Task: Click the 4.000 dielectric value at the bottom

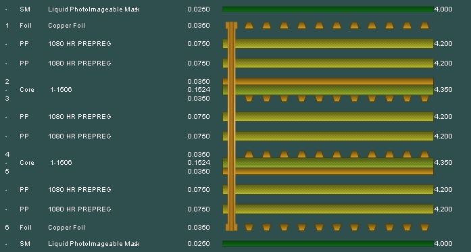Action: click(443, 244)
